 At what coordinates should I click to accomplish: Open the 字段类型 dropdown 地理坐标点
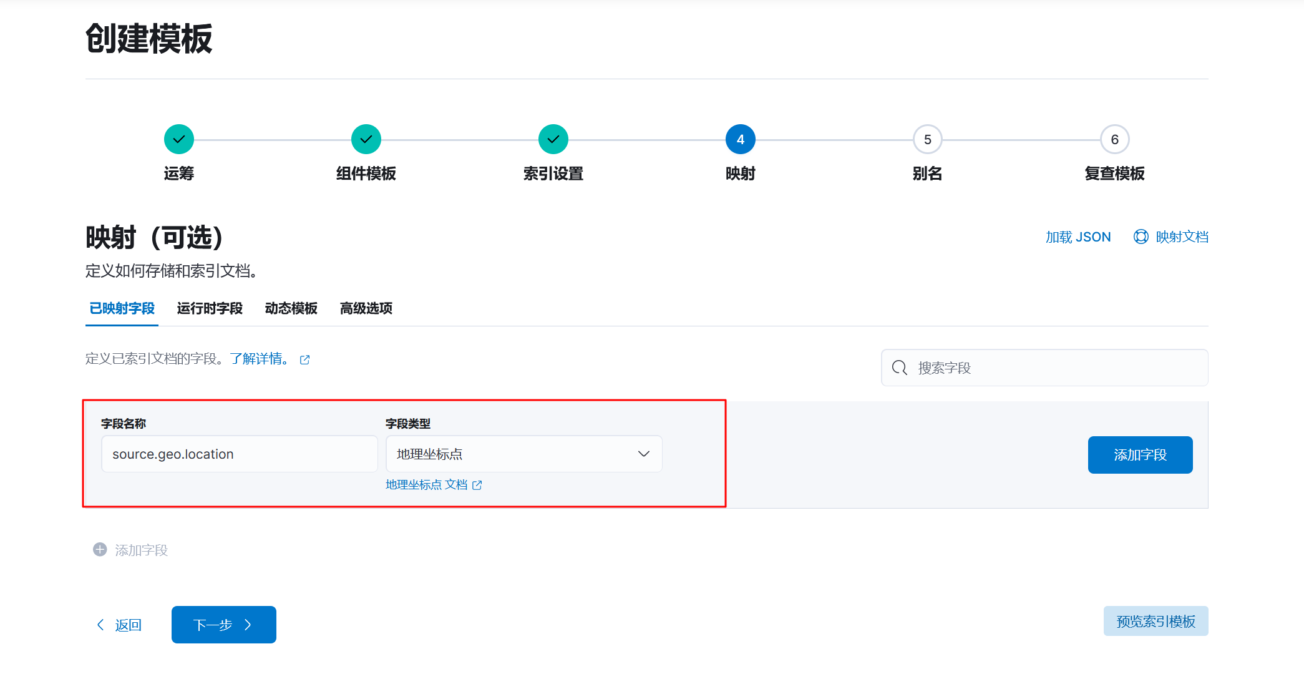tap(524, 454)
